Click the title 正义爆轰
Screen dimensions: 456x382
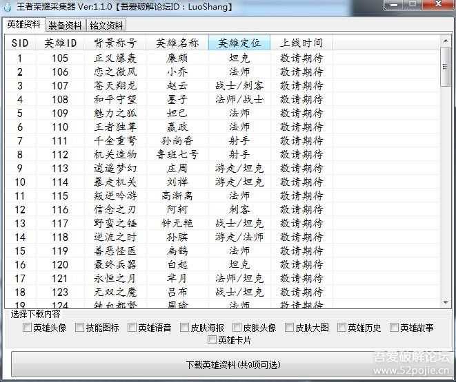115,59
